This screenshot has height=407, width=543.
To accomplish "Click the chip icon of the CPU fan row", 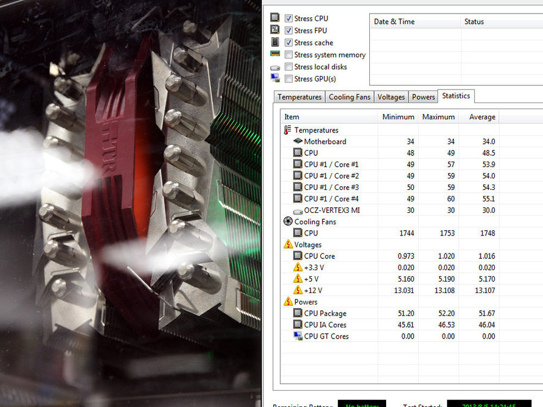I will tap(298, 233).
